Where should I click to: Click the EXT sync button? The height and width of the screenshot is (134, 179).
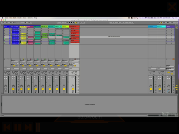[x=6, y=23]
